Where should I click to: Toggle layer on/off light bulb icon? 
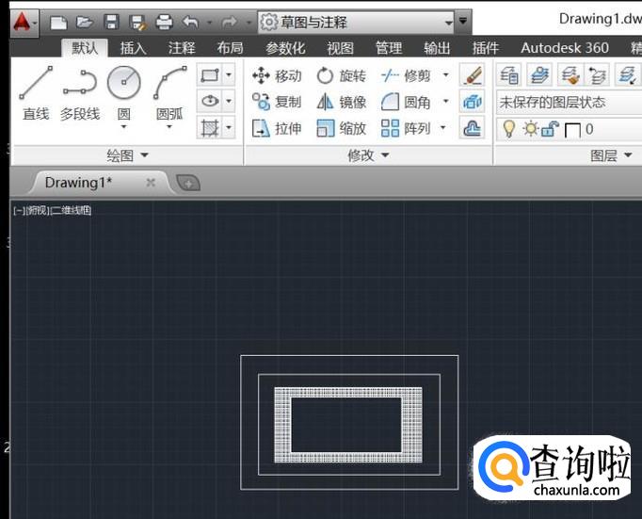(509, 129)
